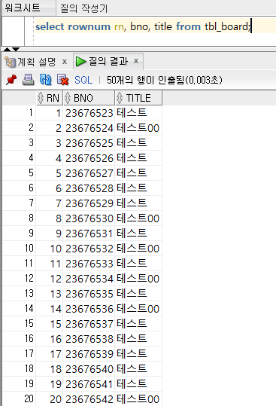
Task: Open the 계획 설명 tab
Action: (x=37, y=62)
